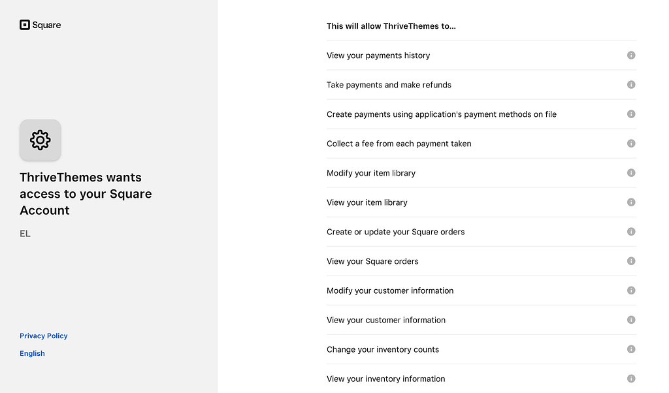Show info for View your inventory information
This screenshot has height=393, width=669.
tap(631, 379)
